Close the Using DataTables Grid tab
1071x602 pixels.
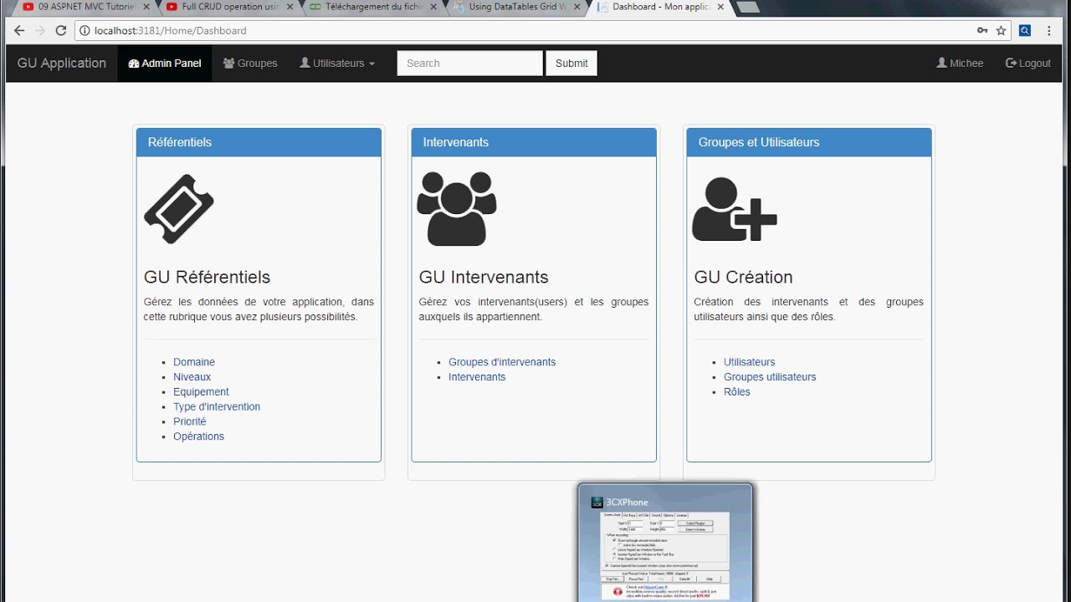pos(577,7)
